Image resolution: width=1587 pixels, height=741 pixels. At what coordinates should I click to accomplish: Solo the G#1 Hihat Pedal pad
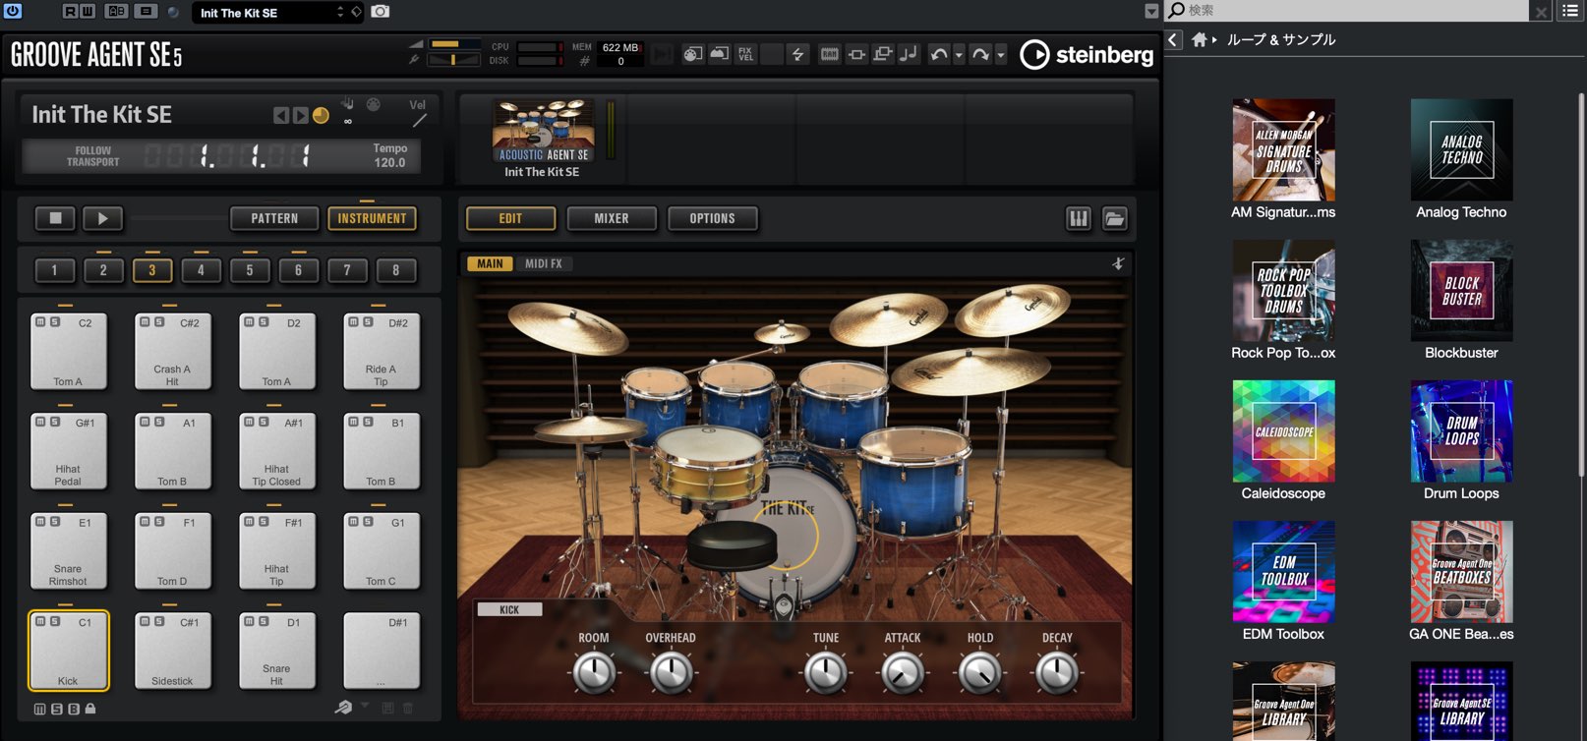(x=55, y=422)
